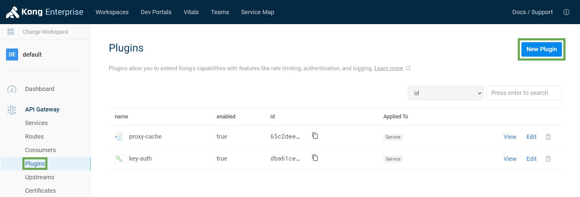Open Workspaces in top navigation

(x=112, y=12)
